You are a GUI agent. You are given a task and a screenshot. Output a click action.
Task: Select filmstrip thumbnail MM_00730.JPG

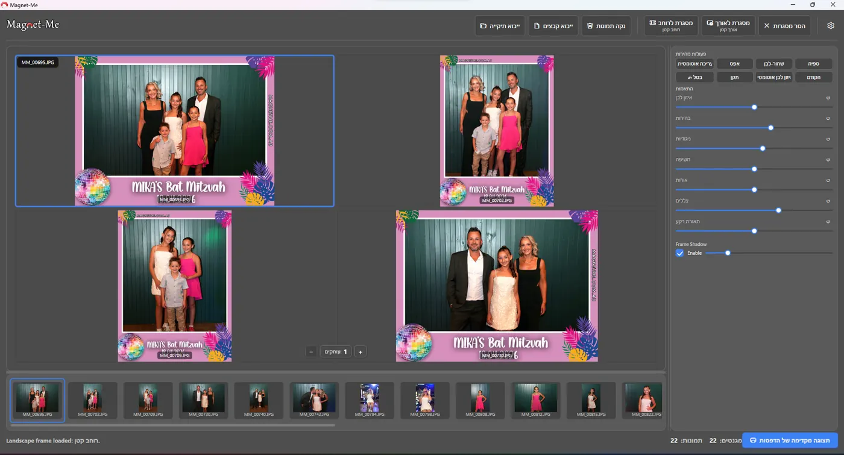[204, 400]
